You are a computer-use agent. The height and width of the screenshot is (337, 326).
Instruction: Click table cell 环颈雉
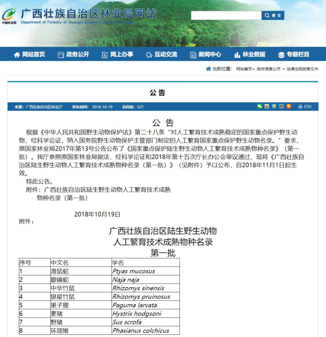tap(81, 330)
